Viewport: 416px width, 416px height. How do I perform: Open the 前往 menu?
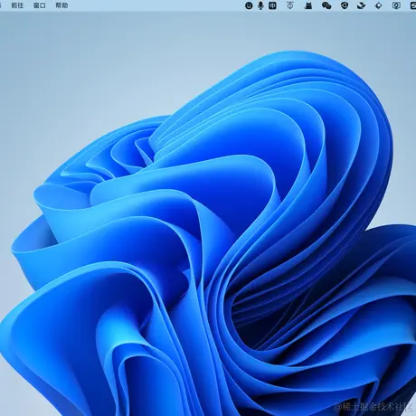[17, 5]
